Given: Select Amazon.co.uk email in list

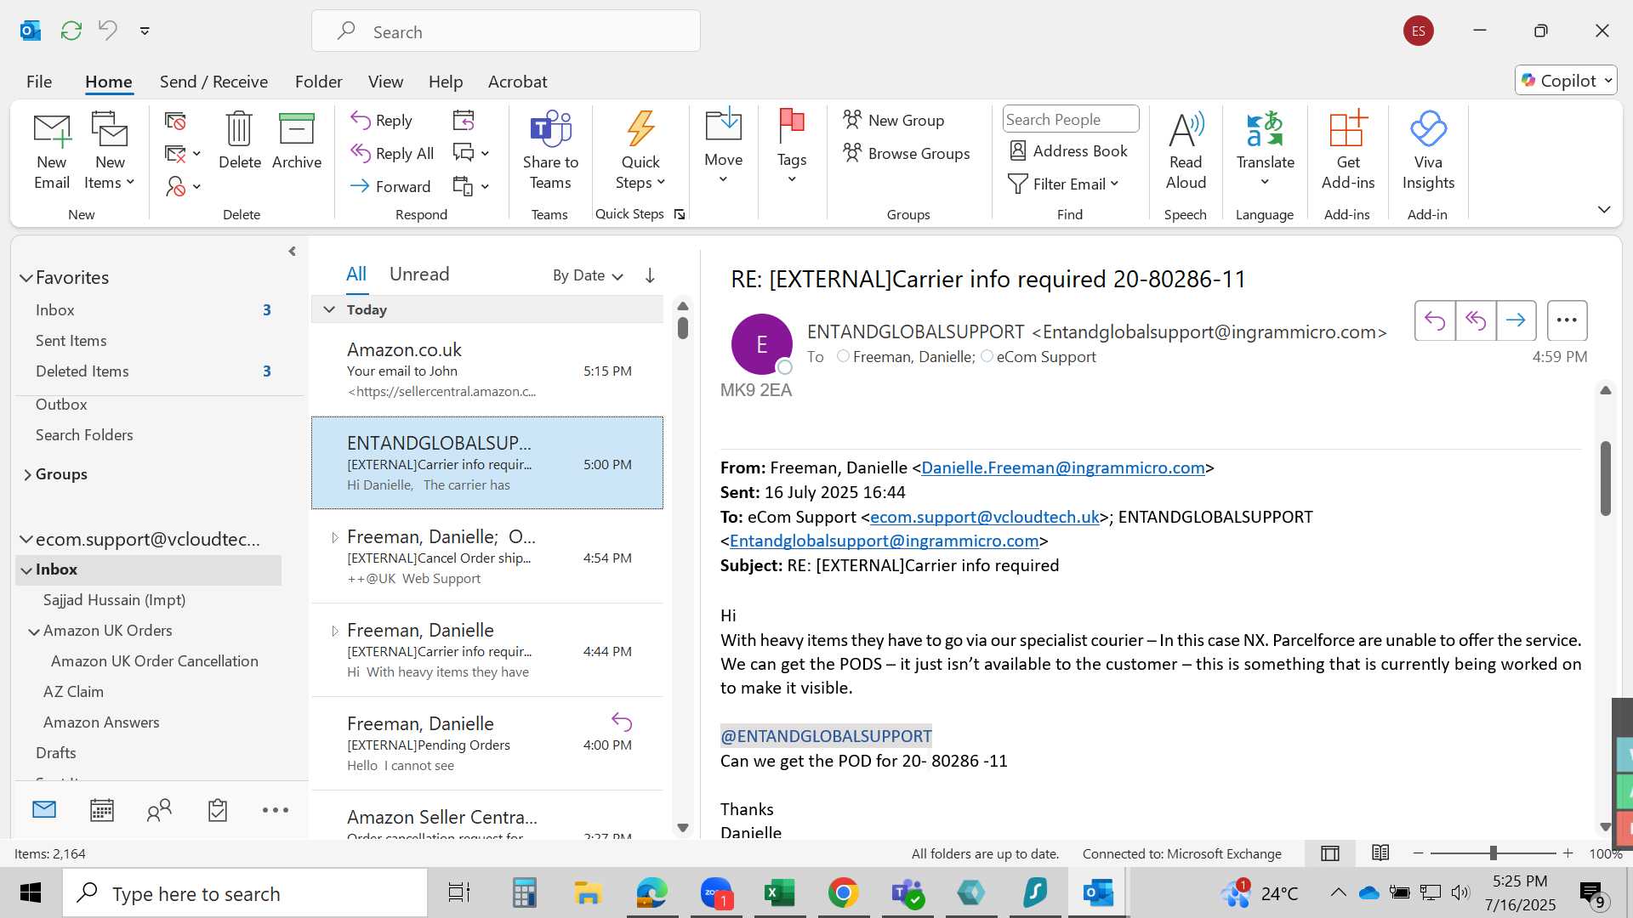Looking at the screenshot, I should (487, 370).
